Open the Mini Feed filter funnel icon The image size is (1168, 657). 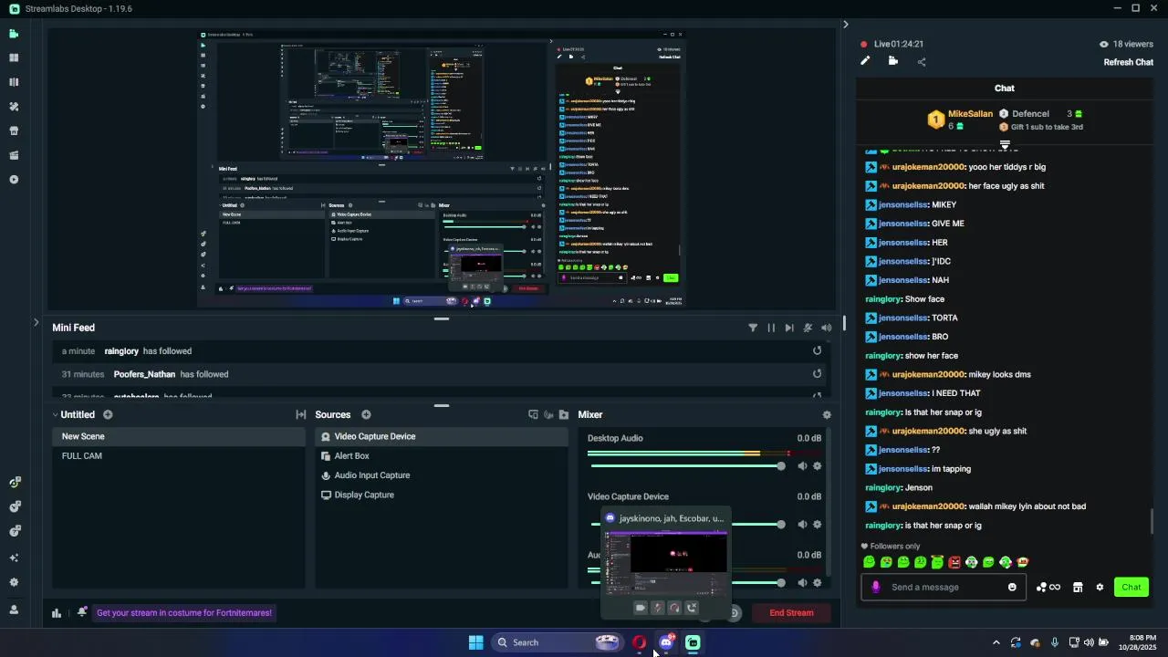[x=753, y=328]
